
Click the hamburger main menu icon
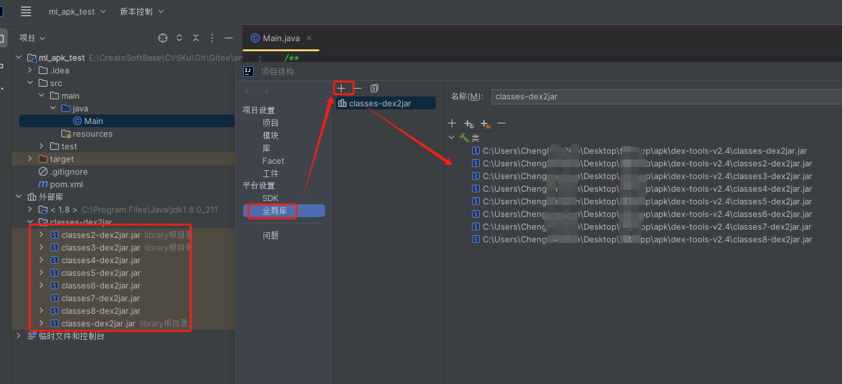[26, 11]
